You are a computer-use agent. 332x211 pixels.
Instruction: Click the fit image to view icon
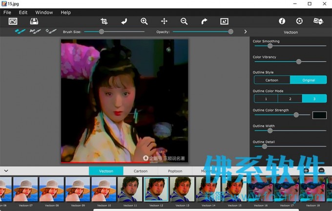click(x=224, y=21)
